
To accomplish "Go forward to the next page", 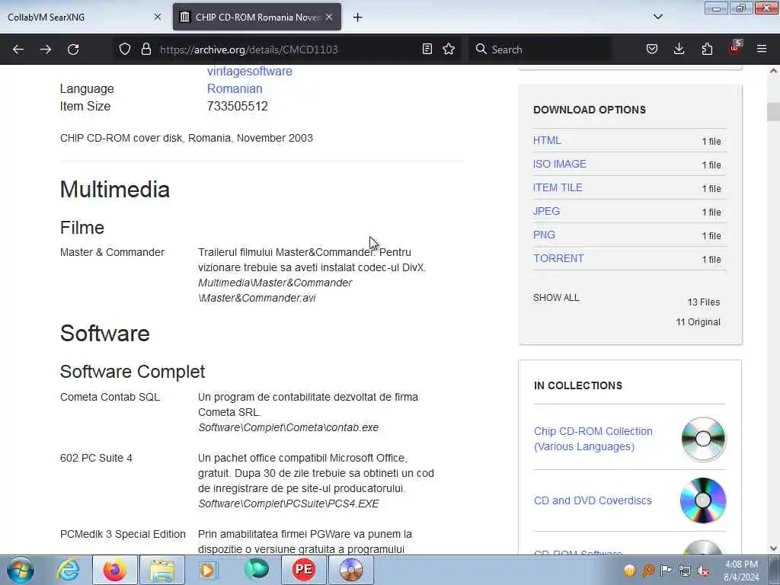I will [45, 50].
